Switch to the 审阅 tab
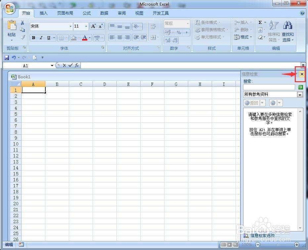The height and width of the screenshot is (250, 308). [122, 13]
